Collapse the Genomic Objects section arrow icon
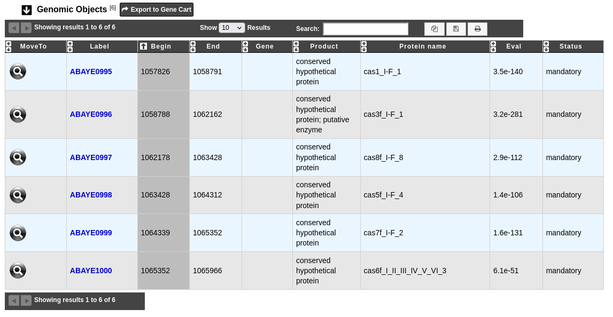 coord(27,10)
